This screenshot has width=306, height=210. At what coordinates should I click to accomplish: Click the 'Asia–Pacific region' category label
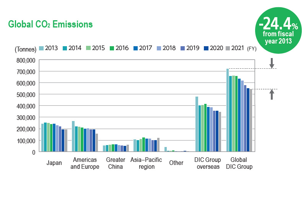(x=146, y=163)
